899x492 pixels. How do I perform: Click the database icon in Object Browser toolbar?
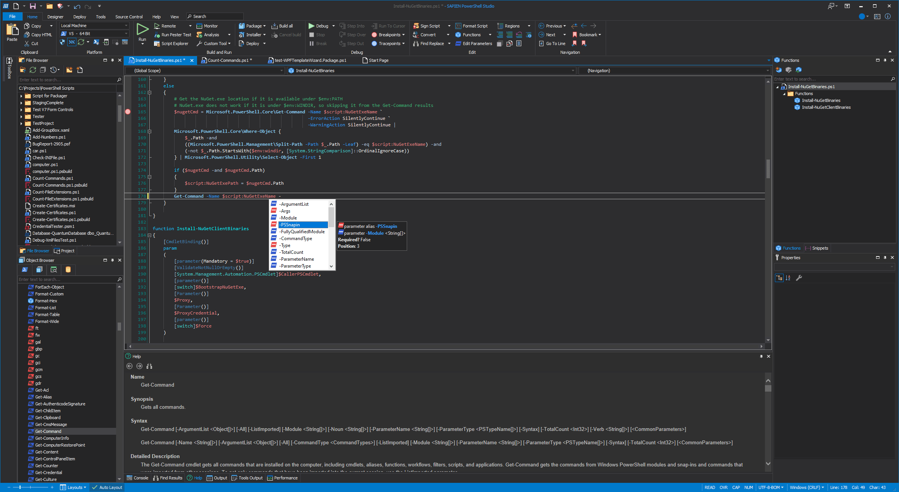(x=68, y=269)
